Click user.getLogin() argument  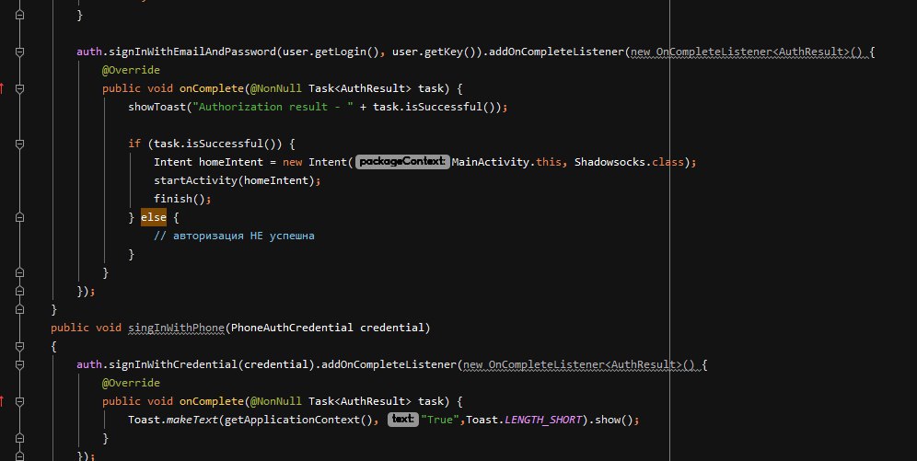pos(331,52)
